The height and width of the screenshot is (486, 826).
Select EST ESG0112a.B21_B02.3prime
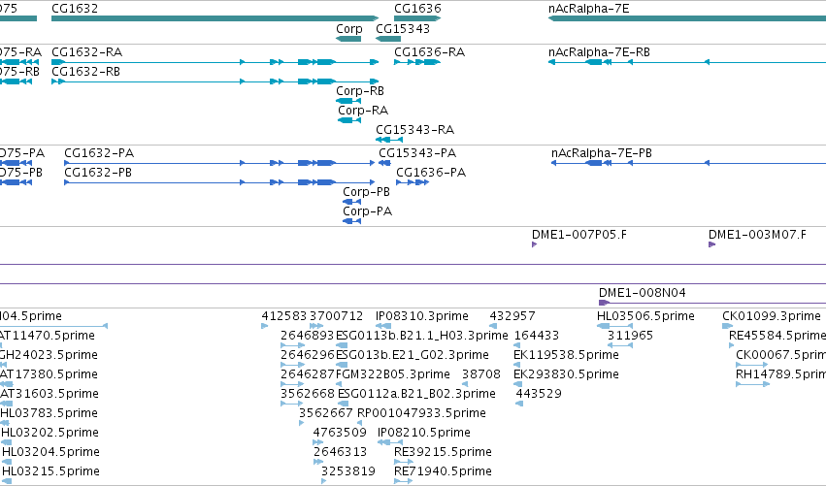tap(416, 394)
